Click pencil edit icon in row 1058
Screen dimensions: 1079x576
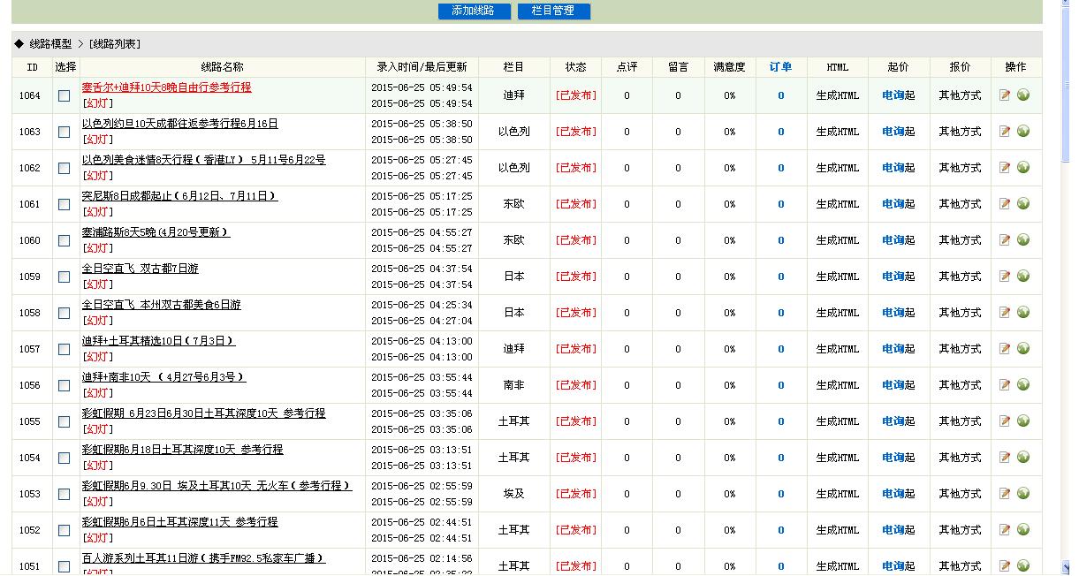(x=1005, y=312)
